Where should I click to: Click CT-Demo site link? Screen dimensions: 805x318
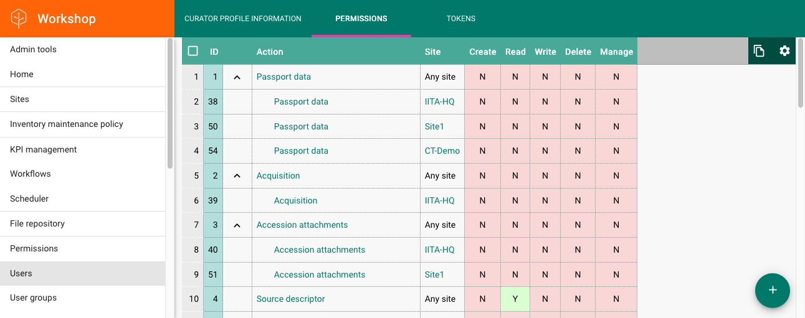pyautogui.click(x=442, y=151)
